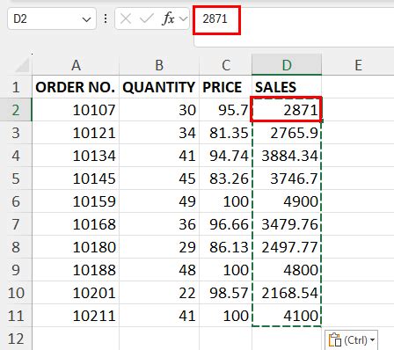
Task: Select sales cell showing 4100
Action: click(287, 316)
